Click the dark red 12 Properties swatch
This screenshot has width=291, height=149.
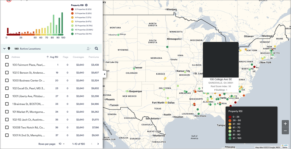[x=72, y=9]
